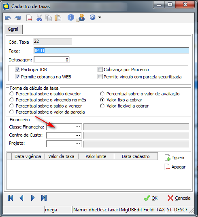Select Valor flexível a cobrar option
This screenshot has width=198, height=217.
point(102,106)
